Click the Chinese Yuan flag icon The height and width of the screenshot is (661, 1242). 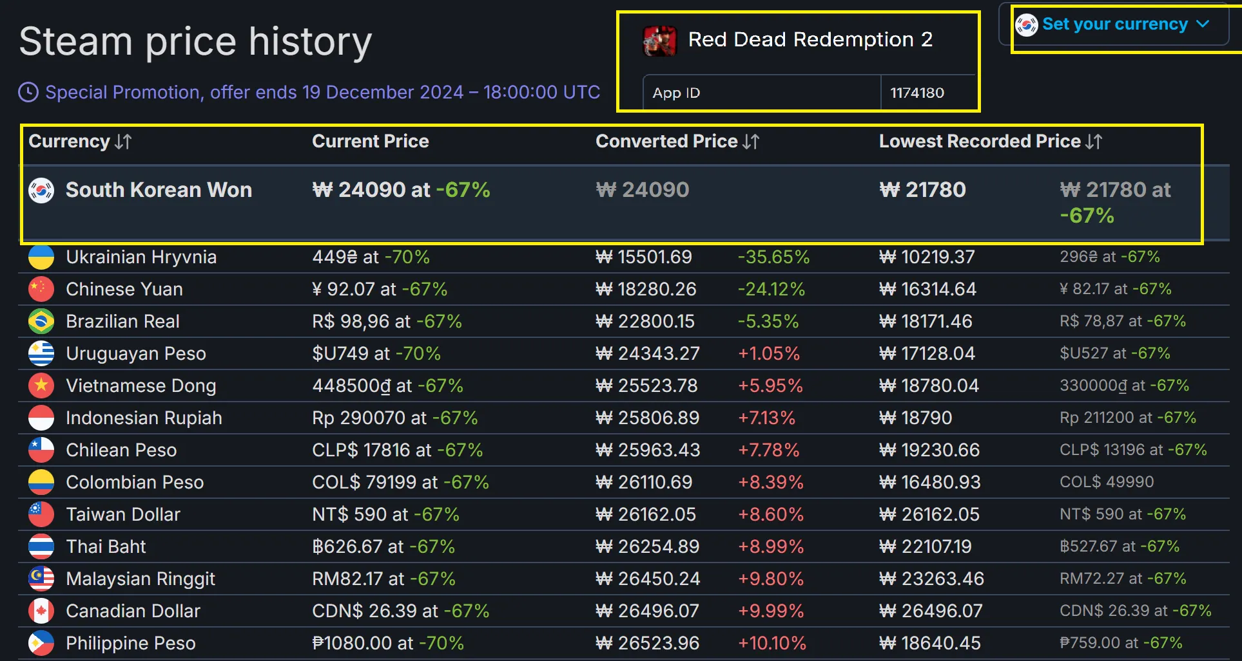click(x=41, y=289)
